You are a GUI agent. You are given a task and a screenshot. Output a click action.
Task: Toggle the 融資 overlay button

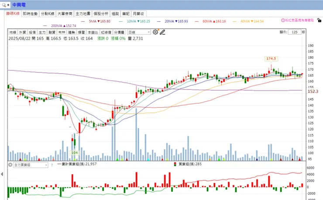52,32
